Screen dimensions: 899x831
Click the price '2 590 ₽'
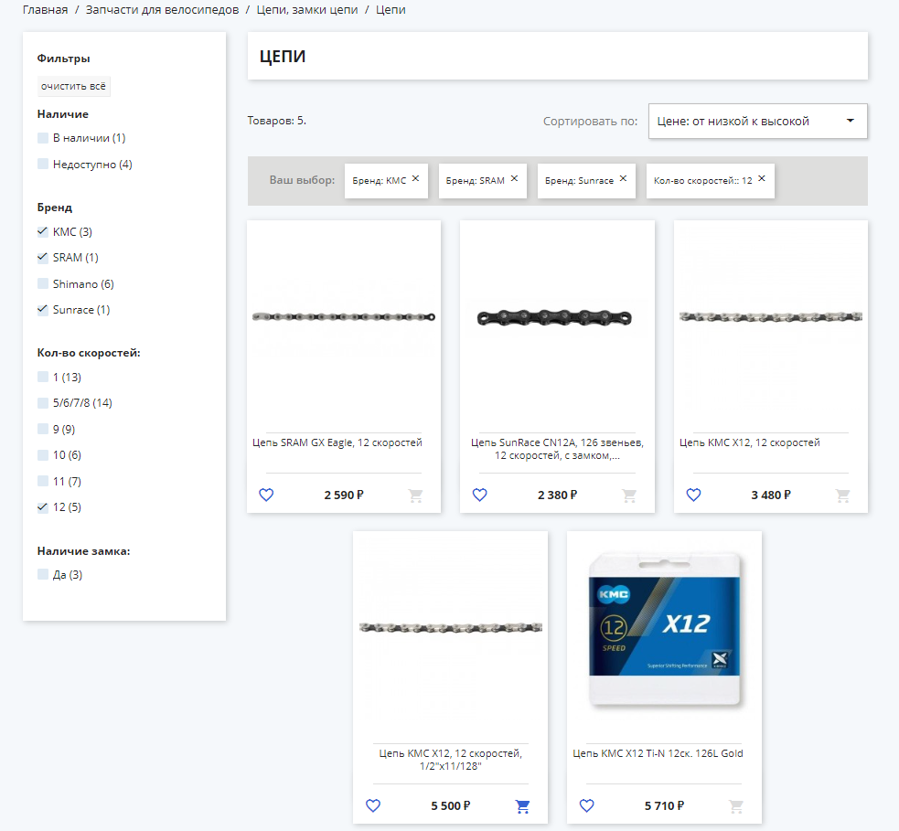point(344,495)
